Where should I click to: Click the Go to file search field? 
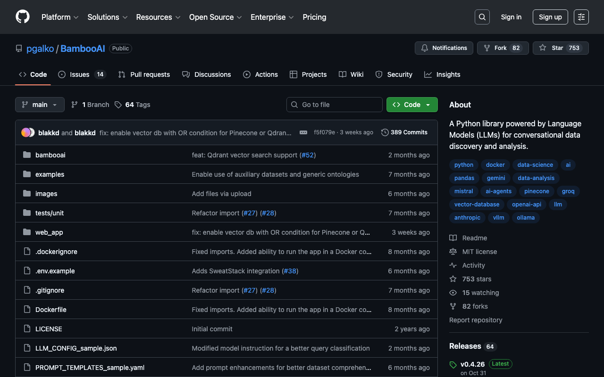pos(334,105)
